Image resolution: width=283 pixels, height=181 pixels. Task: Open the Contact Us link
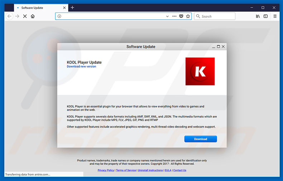pos(179,170)
